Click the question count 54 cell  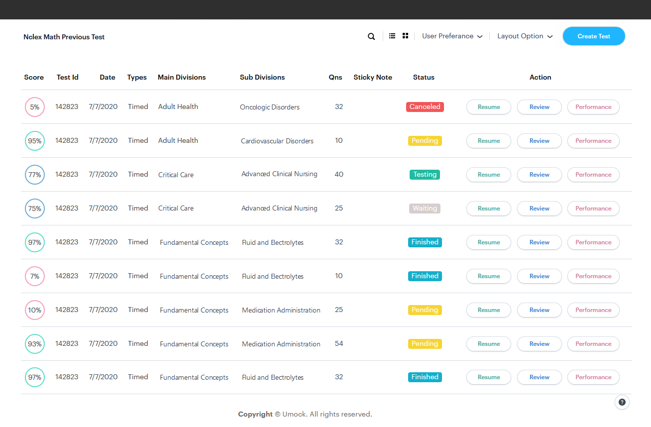[x=339, y=343]
